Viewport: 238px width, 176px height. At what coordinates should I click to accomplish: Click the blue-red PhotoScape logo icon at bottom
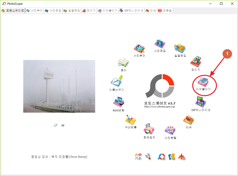161,157
